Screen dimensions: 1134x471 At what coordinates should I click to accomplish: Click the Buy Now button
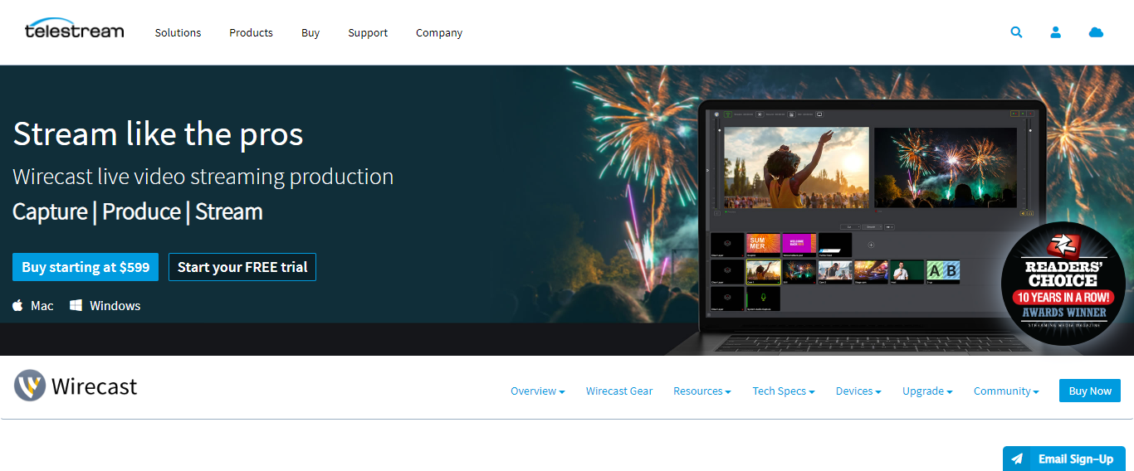[1090, 391]
